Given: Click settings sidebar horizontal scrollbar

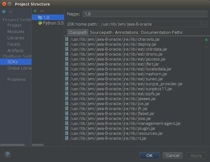Looking at the screenshot, I should click(12, 145).
